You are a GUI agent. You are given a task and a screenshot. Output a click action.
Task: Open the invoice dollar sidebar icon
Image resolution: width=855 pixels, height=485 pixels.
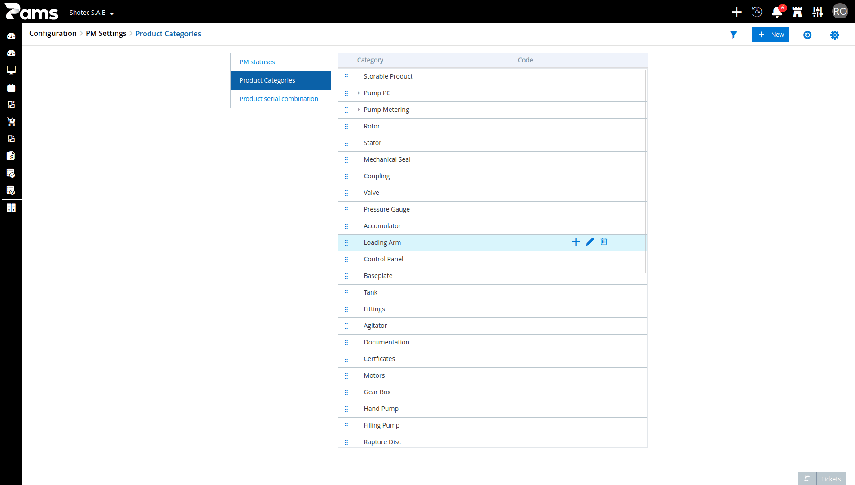tap(11, 156)
